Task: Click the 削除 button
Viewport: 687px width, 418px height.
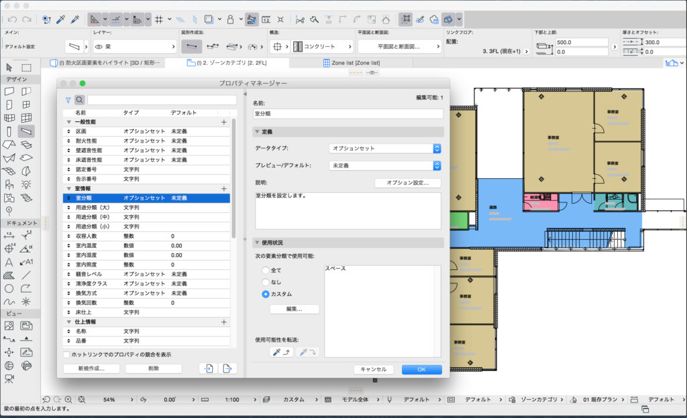Action: tap(154, 368)
